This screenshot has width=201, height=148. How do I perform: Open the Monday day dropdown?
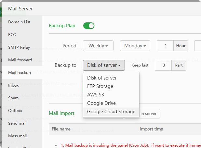[x=135, y=46]
